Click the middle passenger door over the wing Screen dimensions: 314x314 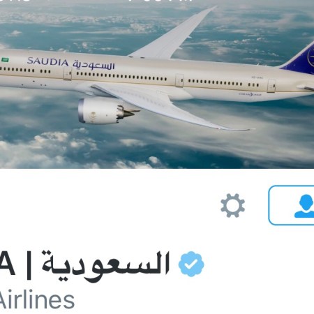(x=179, y=80)
